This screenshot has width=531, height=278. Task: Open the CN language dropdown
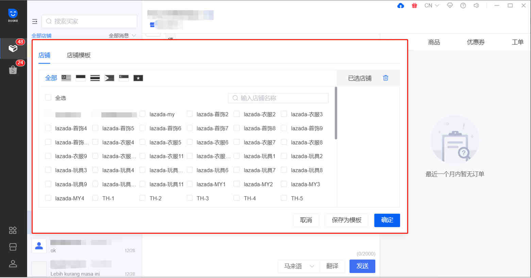[431, 6]
